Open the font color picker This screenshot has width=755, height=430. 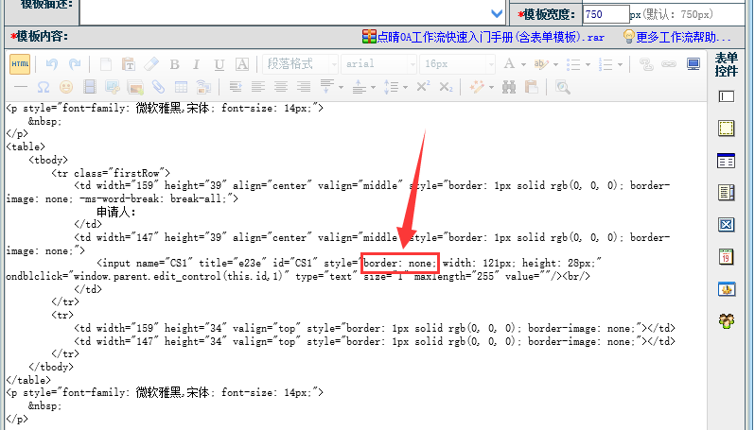coord(514,64)
